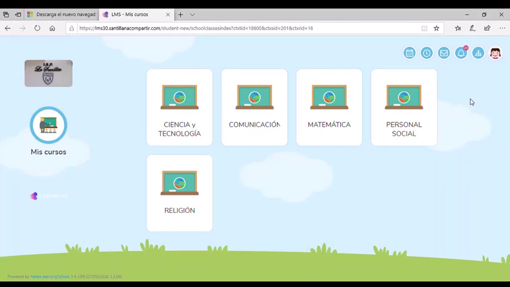Click the site security lock icon
The height and width of the screenshot is (287, 510).
tap(72, 28)
